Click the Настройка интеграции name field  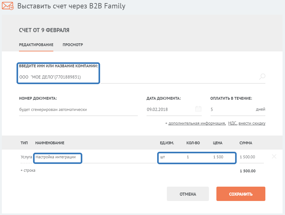coord(58,157)
